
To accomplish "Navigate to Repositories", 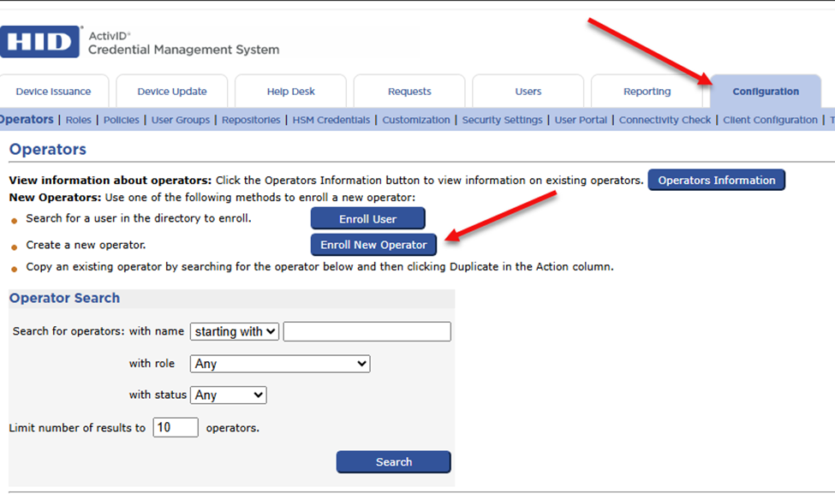I will (251, 120).
